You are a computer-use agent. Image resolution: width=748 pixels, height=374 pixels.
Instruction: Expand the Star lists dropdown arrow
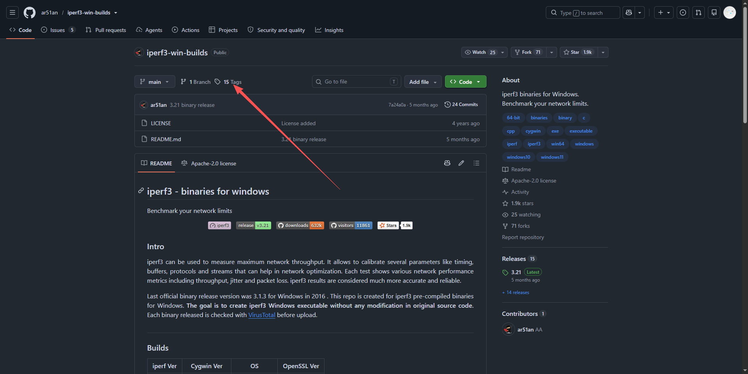coord(603,52)
